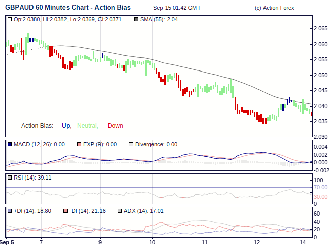Click the RSI (14) legend square

(10, 178)
